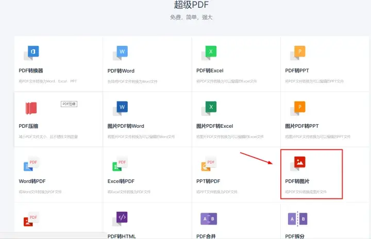The image size is (371, 239).
Task: Click description 将PPT文件转换为PDF文件
Action: click(217, 192)
